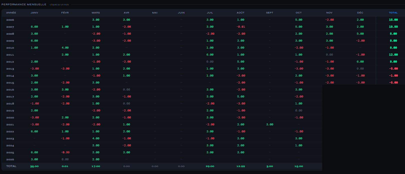This screenshot has width=405, height=174.
Task: Click the MAI column header
Action: (155, 13)
